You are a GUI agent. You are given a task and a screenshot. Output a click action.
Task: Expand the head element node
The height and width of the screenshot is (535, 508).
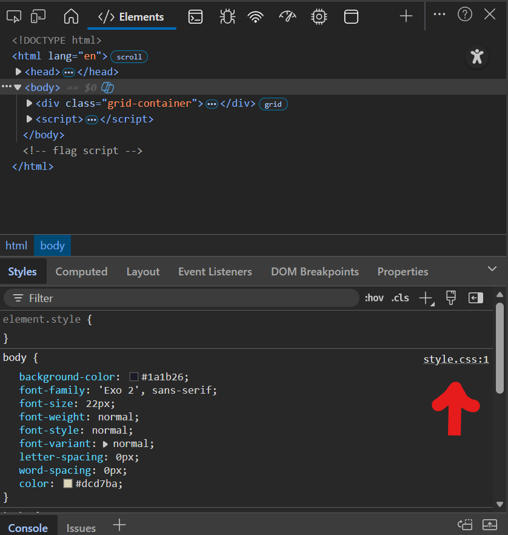click(18, 72)
